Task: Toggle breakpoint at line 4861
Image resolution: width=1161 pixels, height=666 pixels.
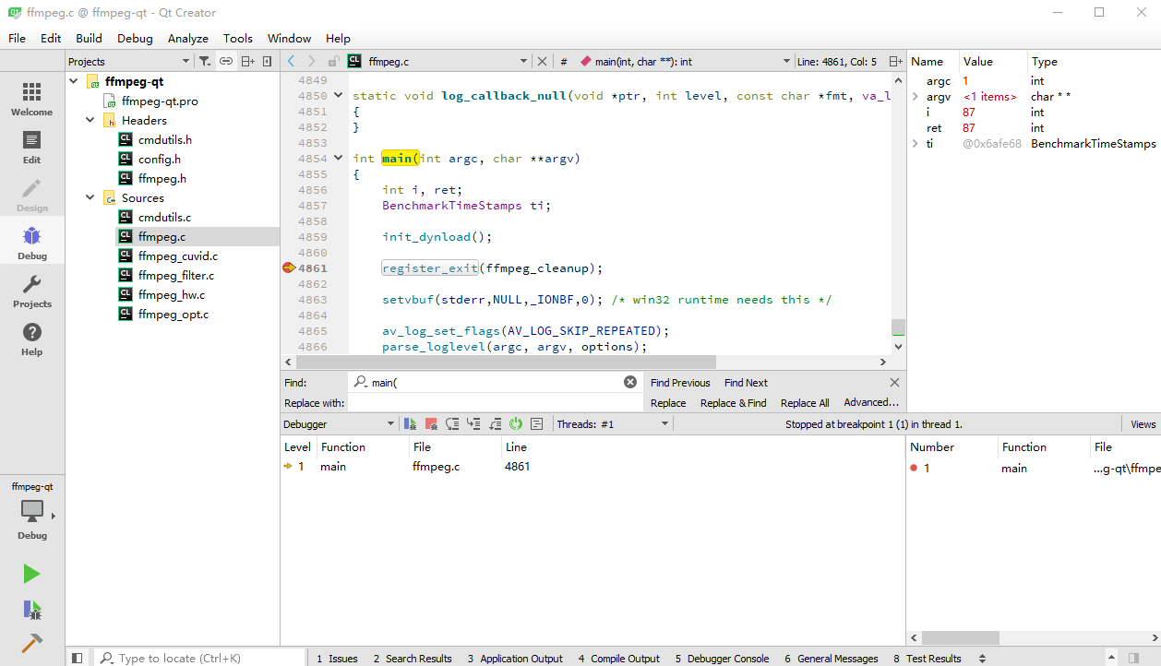Action: [x=288, y=268]
